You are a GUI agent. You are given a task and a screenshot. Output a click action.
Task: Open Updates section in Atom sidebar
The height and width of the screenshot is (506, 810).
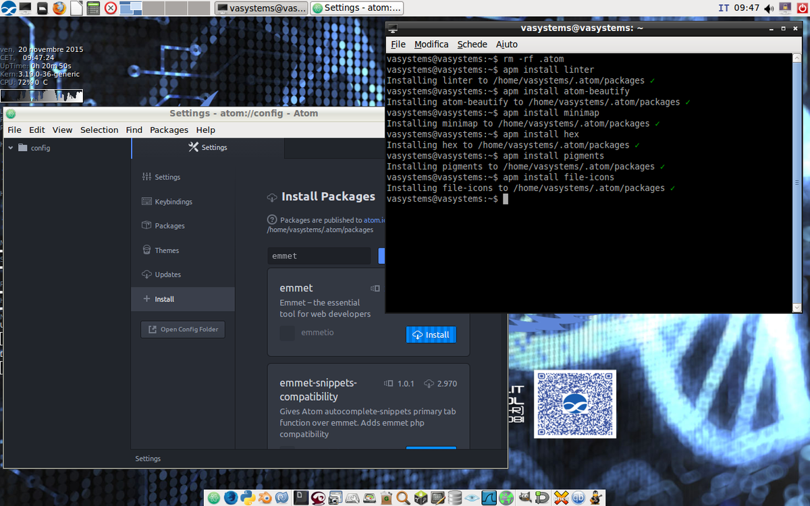(183, 274)
